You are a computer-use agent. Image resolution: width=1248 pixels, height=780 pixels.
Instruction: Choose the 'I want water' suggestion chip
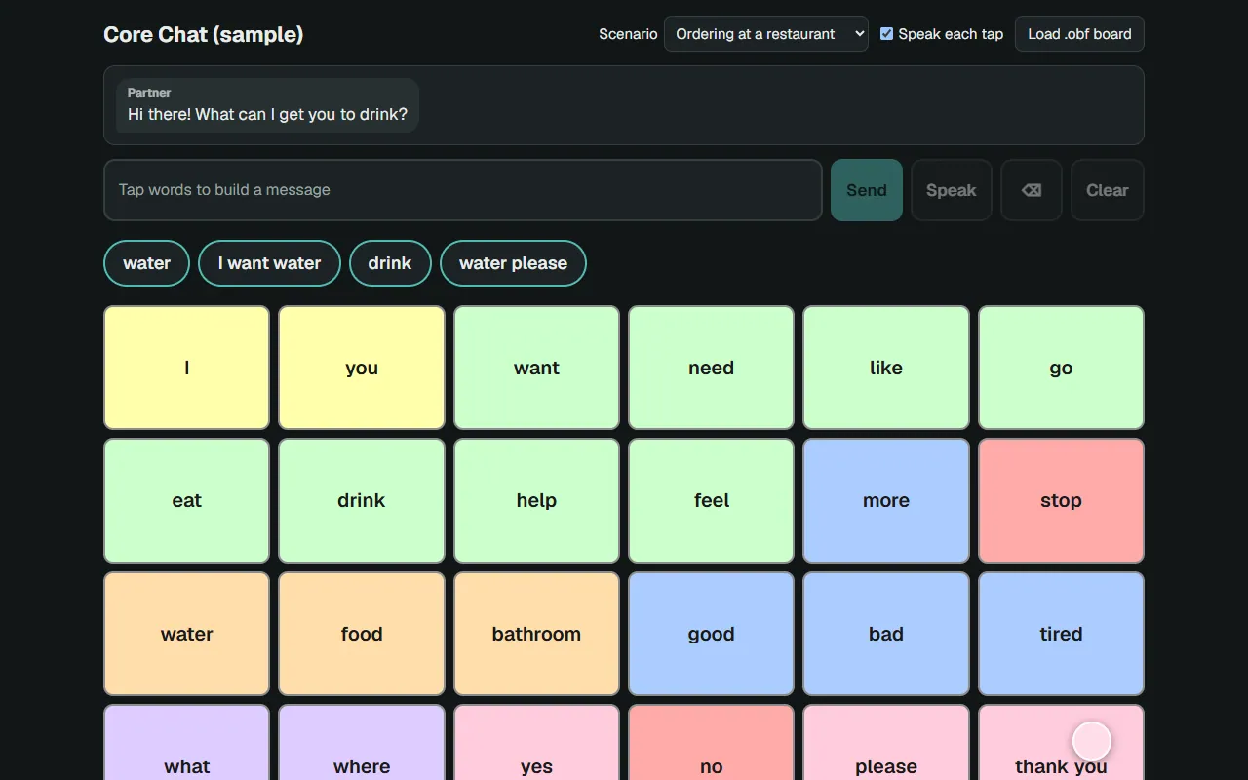[x=269, y=263]
